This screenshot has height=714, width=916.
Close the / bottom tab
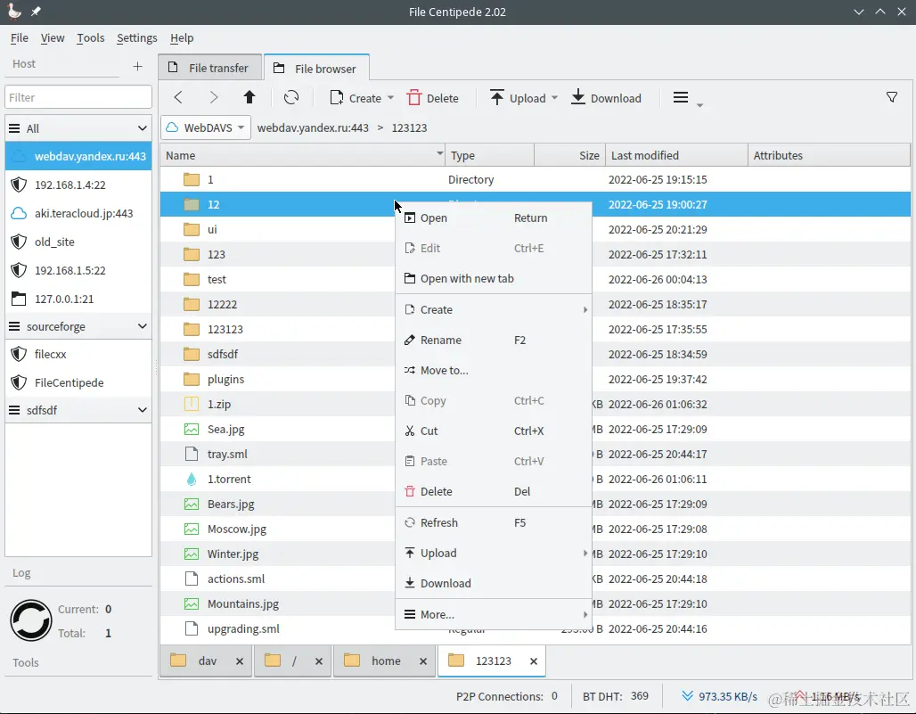coord(318,661)
